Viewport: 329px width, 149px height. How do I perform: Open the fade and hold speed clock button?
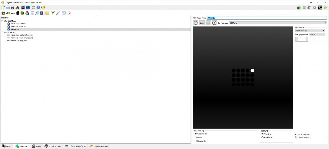point(196,23)
